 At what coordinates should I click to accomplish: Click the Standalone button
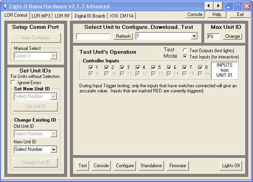point(151,166)
